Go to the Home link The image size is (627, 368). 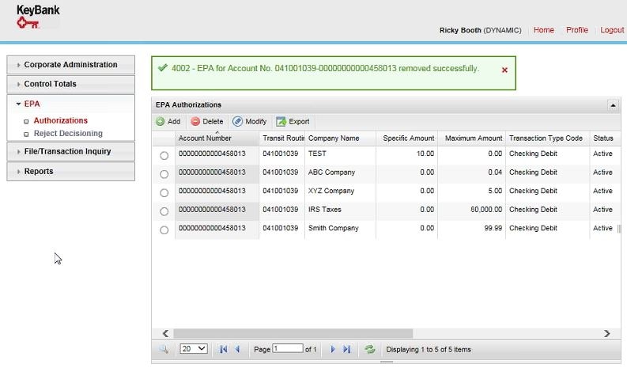543,30
